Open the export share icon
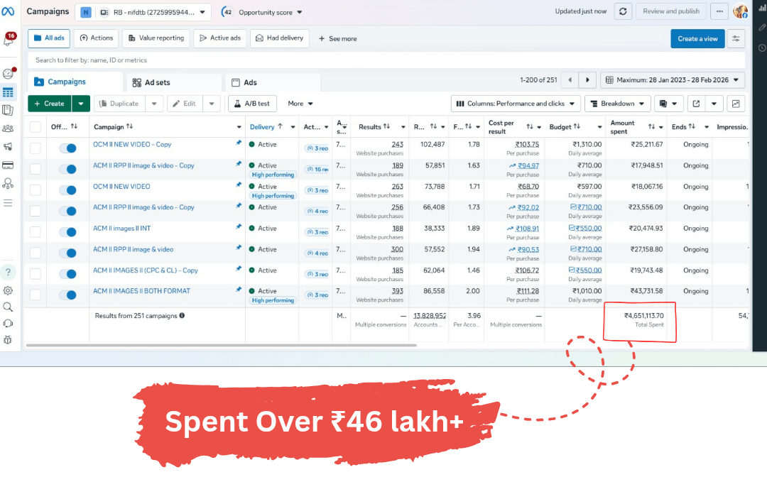The width and height of the screenshot is (767, 477). coord(696,104)
